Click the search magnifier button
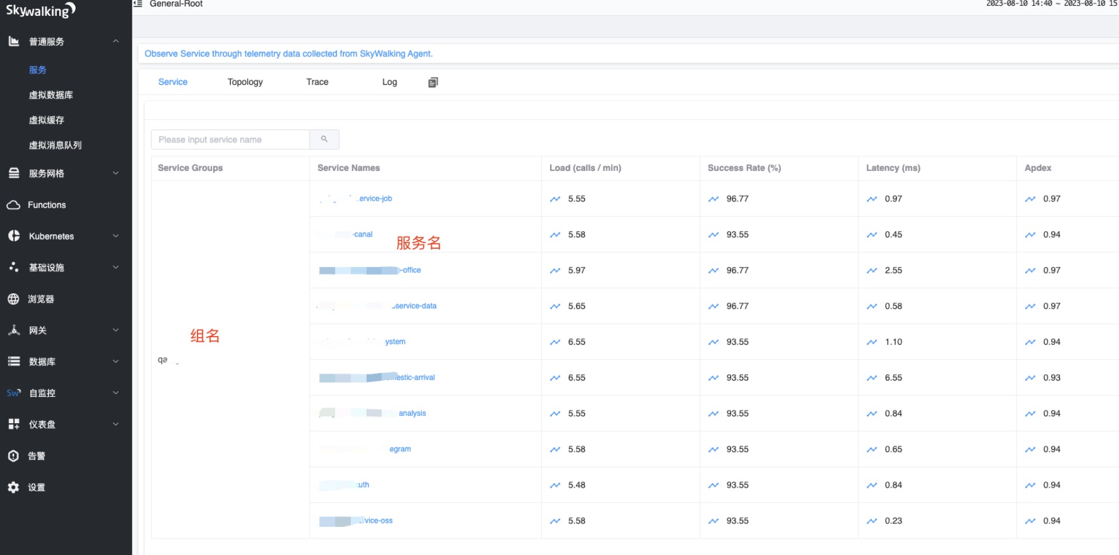 tap(324, 139)
